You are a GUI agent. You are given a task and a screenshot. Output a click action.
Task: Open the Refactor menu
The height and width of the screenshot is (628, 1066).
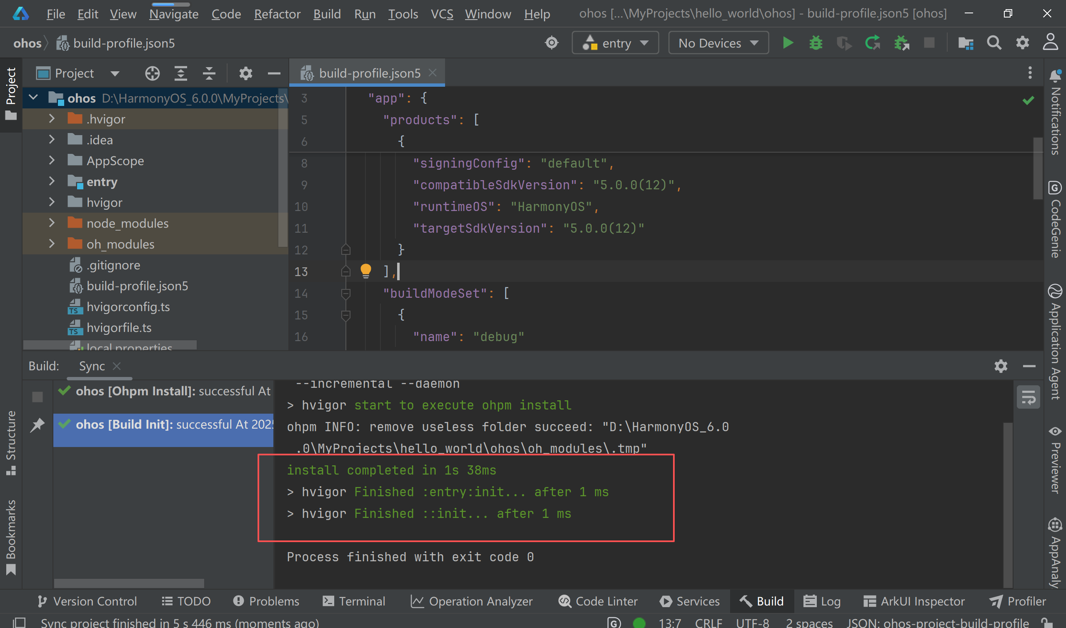pyautogui.click(x=277, y=14)
